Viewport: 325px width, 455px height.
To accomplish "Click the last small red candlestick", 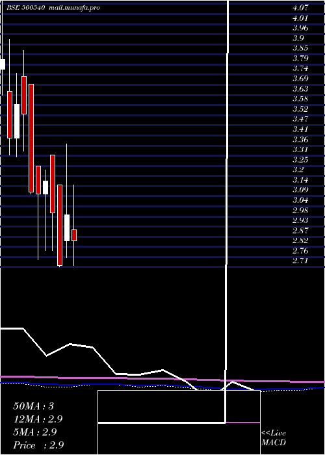I will pos(74,235).
